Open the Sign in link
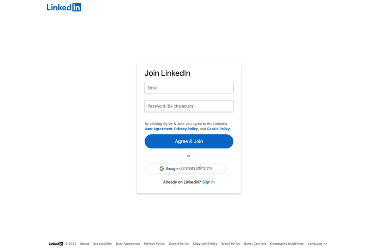Image resolution: width=378 pixels, height=252 pixels. pyautogui.click(x=208, y=182)
